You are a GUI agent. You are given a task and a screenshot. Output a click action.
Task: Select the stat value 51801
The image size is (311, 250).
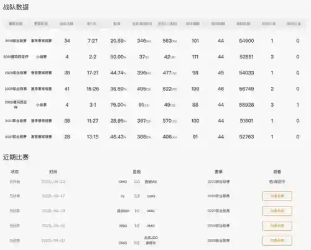pos(246,121)
